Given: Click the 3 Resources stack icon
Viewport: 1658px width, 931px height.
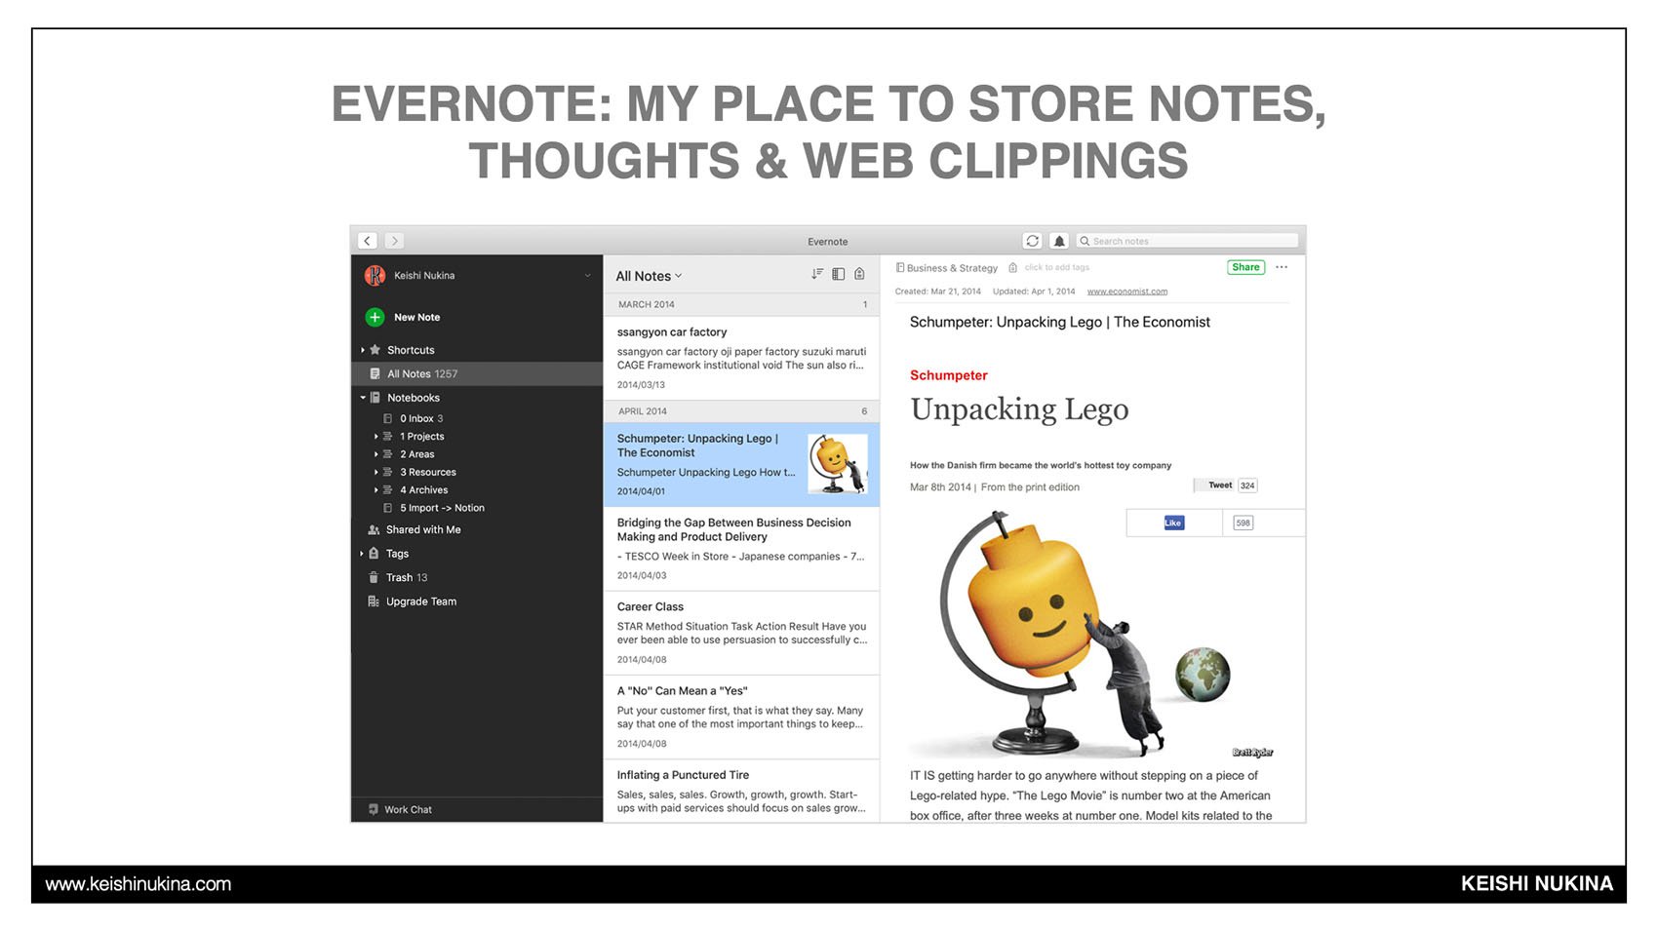Looking at the screenshot, I should [x=387, y=472].
